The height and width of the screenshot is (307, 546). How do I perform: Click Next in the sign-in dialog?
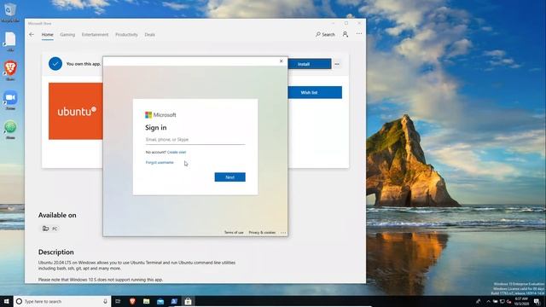(x=229, y=177)
